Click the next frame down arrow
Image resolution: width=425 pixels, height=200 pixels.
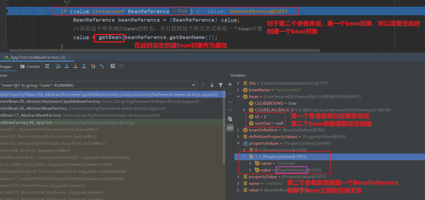212,85
